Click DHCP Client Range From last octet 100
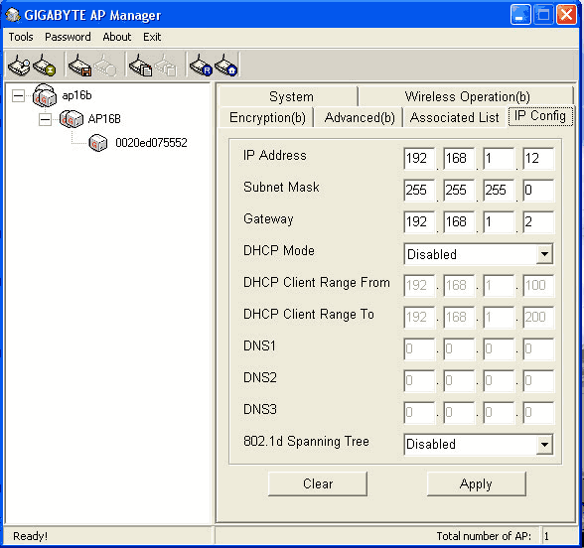 pyautogui.click(x=538, y=286)
